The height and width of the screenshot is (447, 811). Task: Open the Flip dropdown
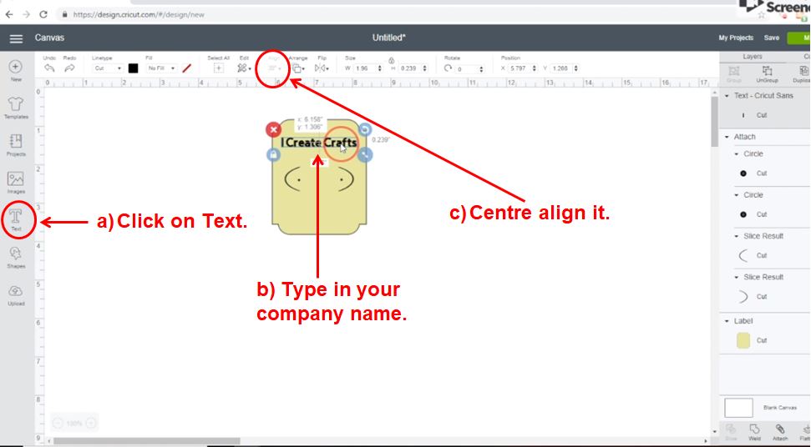322,68
